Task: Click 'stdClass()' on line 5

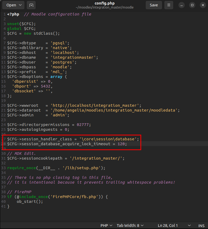Action: (x=46, y=33)
